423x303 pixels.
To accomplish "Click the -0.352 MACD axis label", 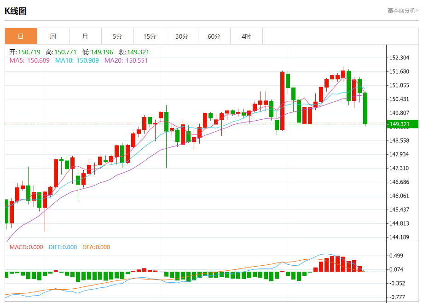I will point(397,283).
